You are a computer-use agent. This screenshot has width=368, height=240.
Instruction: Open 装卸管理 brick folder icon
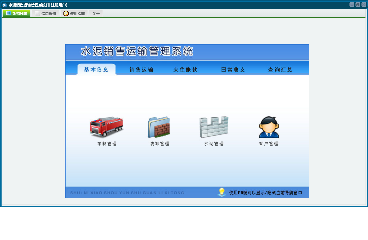[159, 127]
